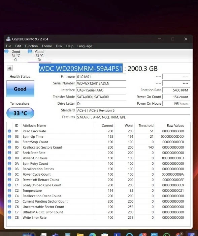Open the Edit menu

click(18, 46)
